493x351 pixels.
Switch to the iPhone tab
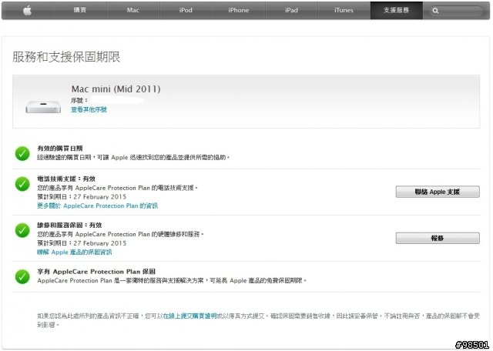click(x=239, y=10)
